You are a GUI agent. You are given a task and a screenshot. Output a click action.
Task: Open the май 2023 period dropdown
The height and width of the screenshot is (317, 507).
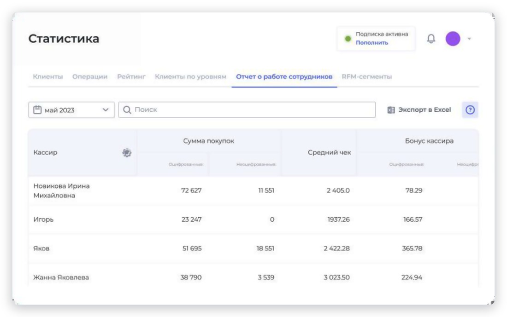tap(71, 110)
